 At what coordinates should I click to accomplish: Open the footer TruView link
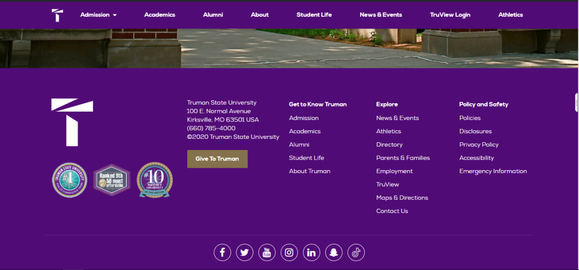388,184
